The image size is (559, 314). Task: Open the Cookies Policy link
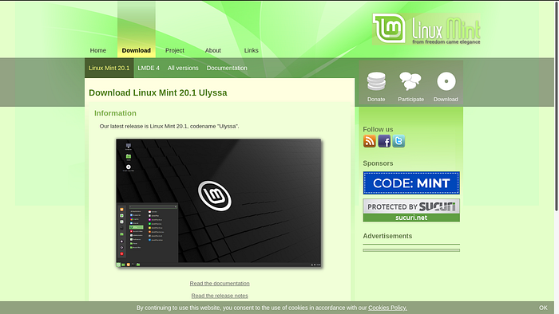click(x=387, y=308)
